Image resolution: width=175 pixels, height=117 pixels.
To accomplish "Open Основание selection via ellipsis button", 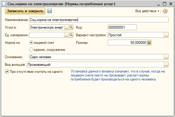I will click(x=166, y=57).
